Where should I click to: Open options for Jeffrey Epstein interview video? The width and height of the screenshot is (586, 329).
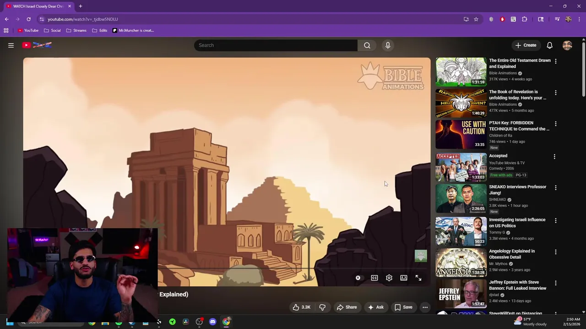click(x=555, y=283)
